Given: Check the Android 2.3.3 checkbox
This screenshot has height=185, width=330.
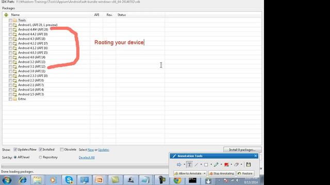Looking at the screenshot, I should coord(10,76).
